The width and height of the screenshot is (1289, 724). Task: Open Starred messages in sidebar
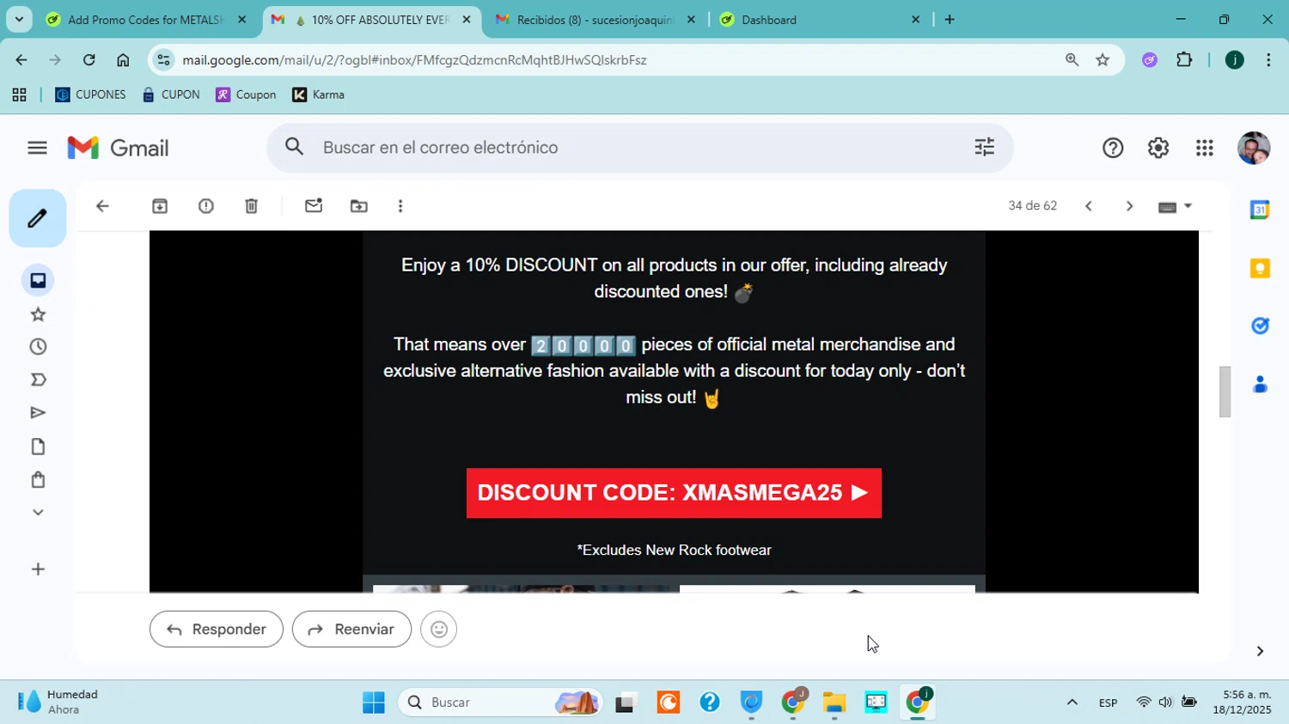click(x=38, y=314)
